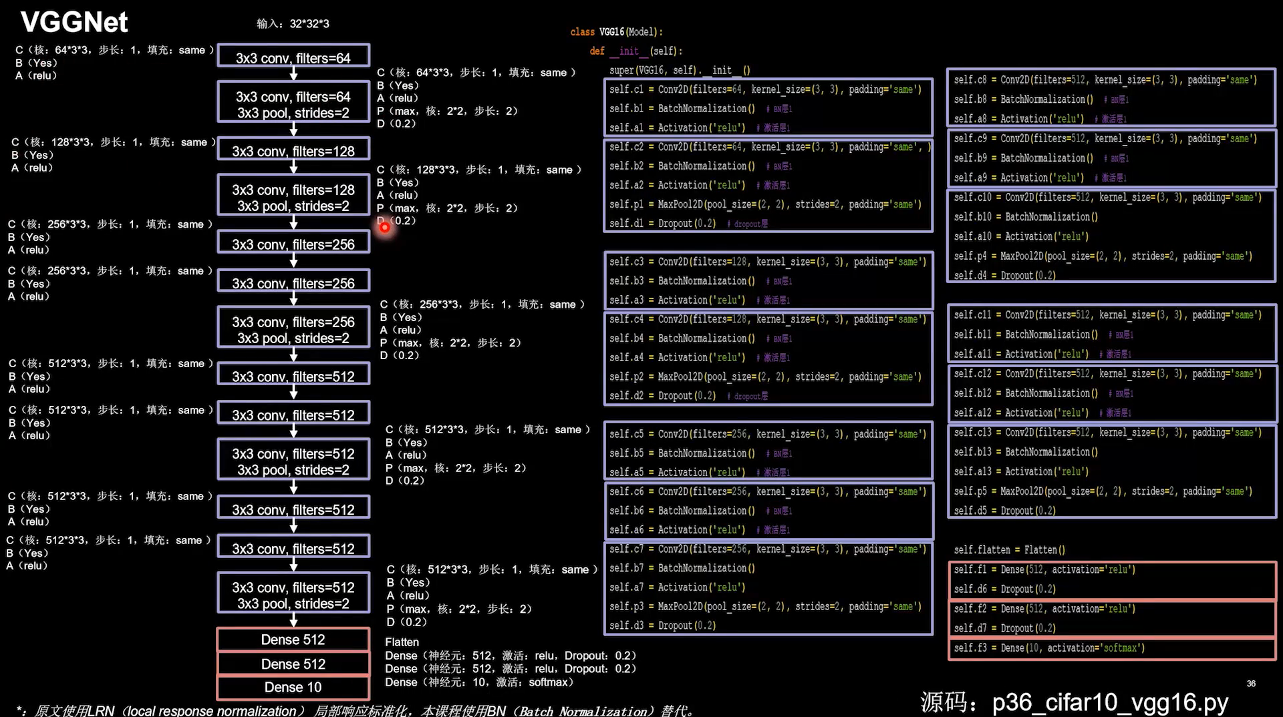
Task: Select the self.c6 Conv2D code line
Action: pos(768,491)
